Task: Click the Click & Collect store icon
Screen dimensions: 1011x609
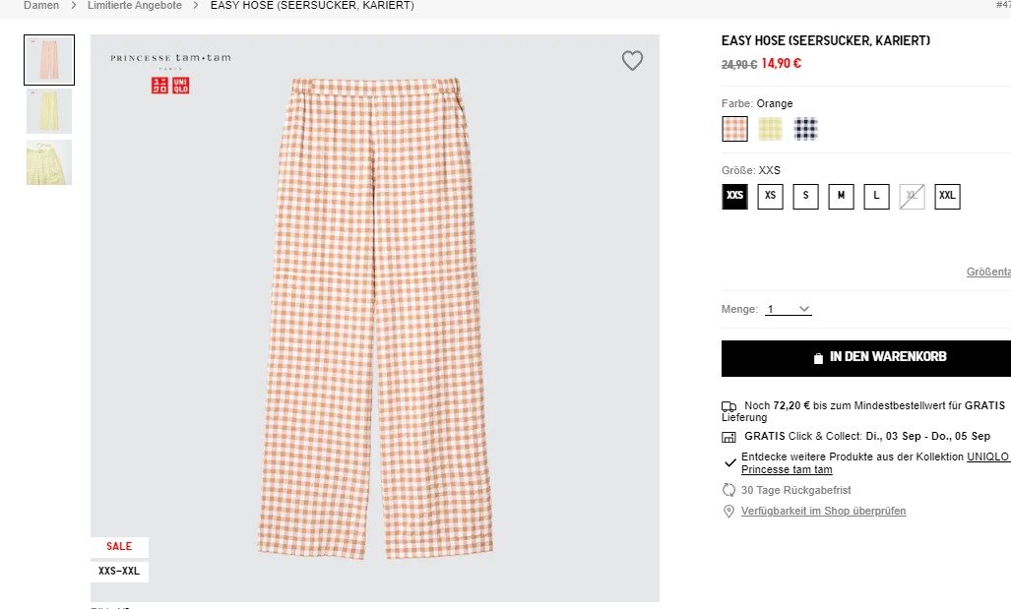Action: [x=728, y=437]
